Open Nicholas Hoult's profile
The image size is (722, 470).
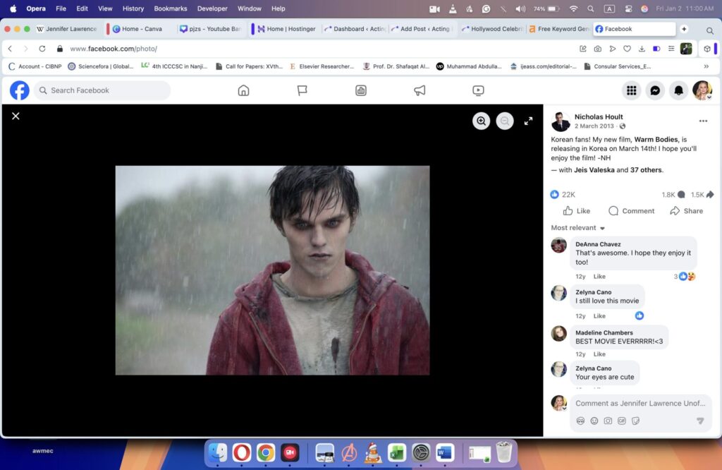point(599,116)
